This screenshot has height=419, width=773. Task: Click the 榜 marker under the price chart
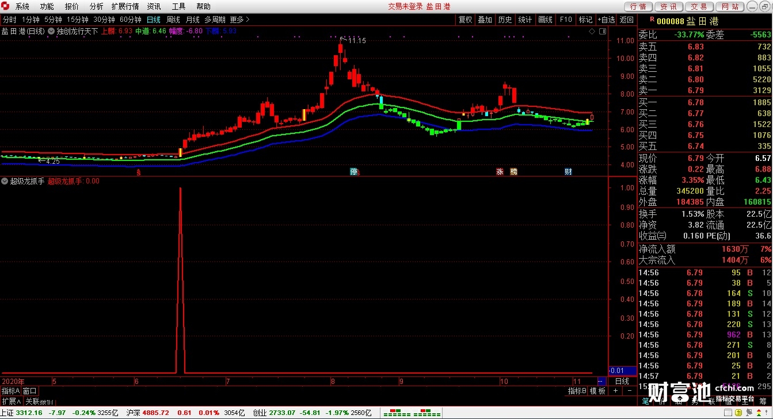pos(513,172)
